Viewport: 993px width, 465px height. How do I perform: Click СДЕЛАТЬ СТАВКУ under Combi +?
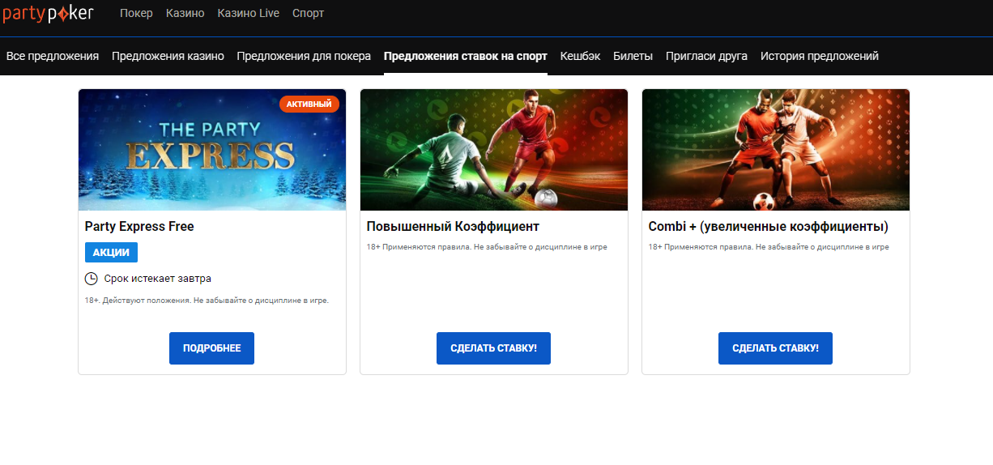(775, 348)
